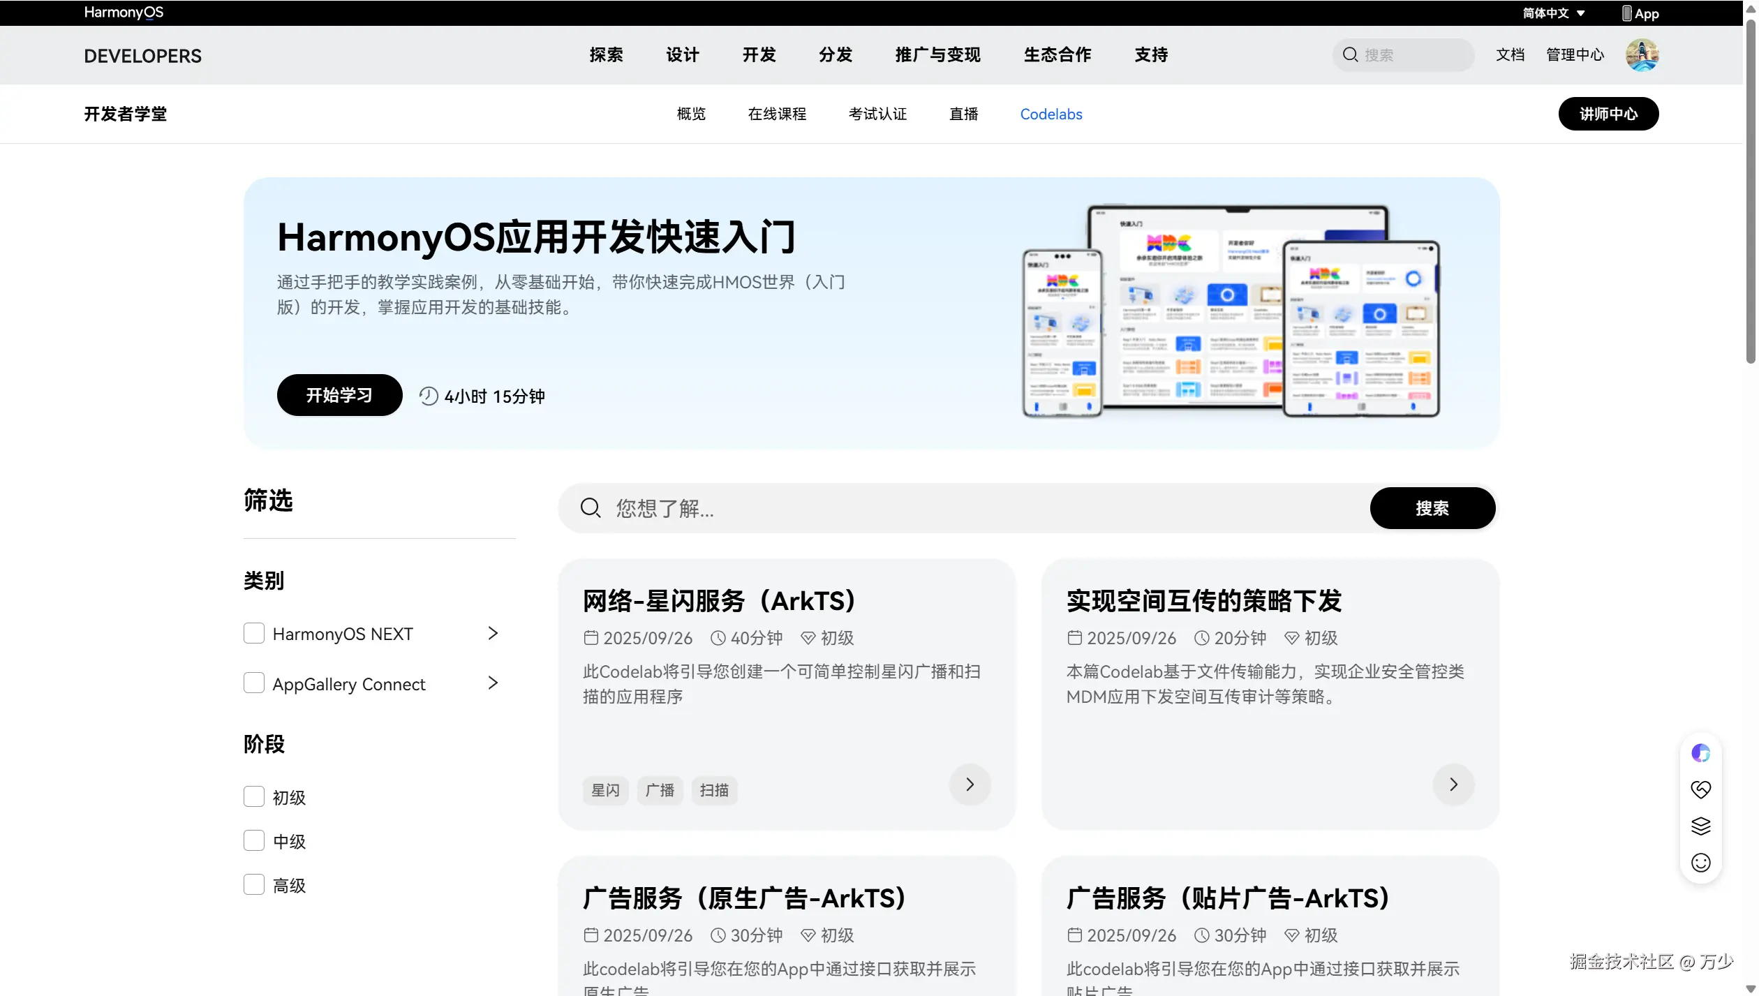The height and width of the screenshot is (996, 1759).
Task: Expand the HarmonyOS NEXT category chevron
Action: [x=493, y=633]
